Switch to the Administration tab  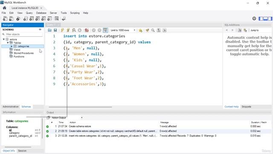click(x=10, y=107)
